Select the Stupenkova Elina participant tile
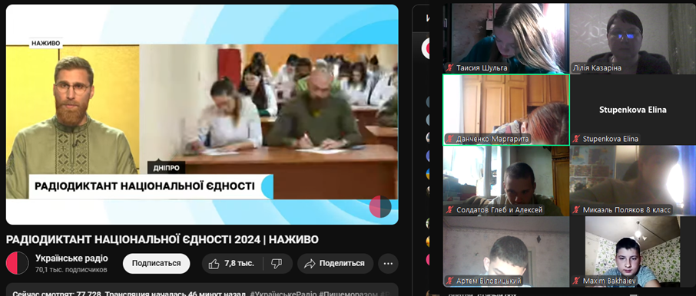The image size is (696, 296). coord(632,110)
